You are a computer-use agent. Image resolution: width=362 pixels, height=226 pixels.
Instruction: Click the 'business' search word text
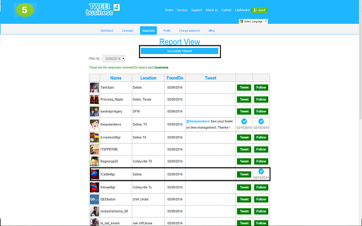coord(162,68)
